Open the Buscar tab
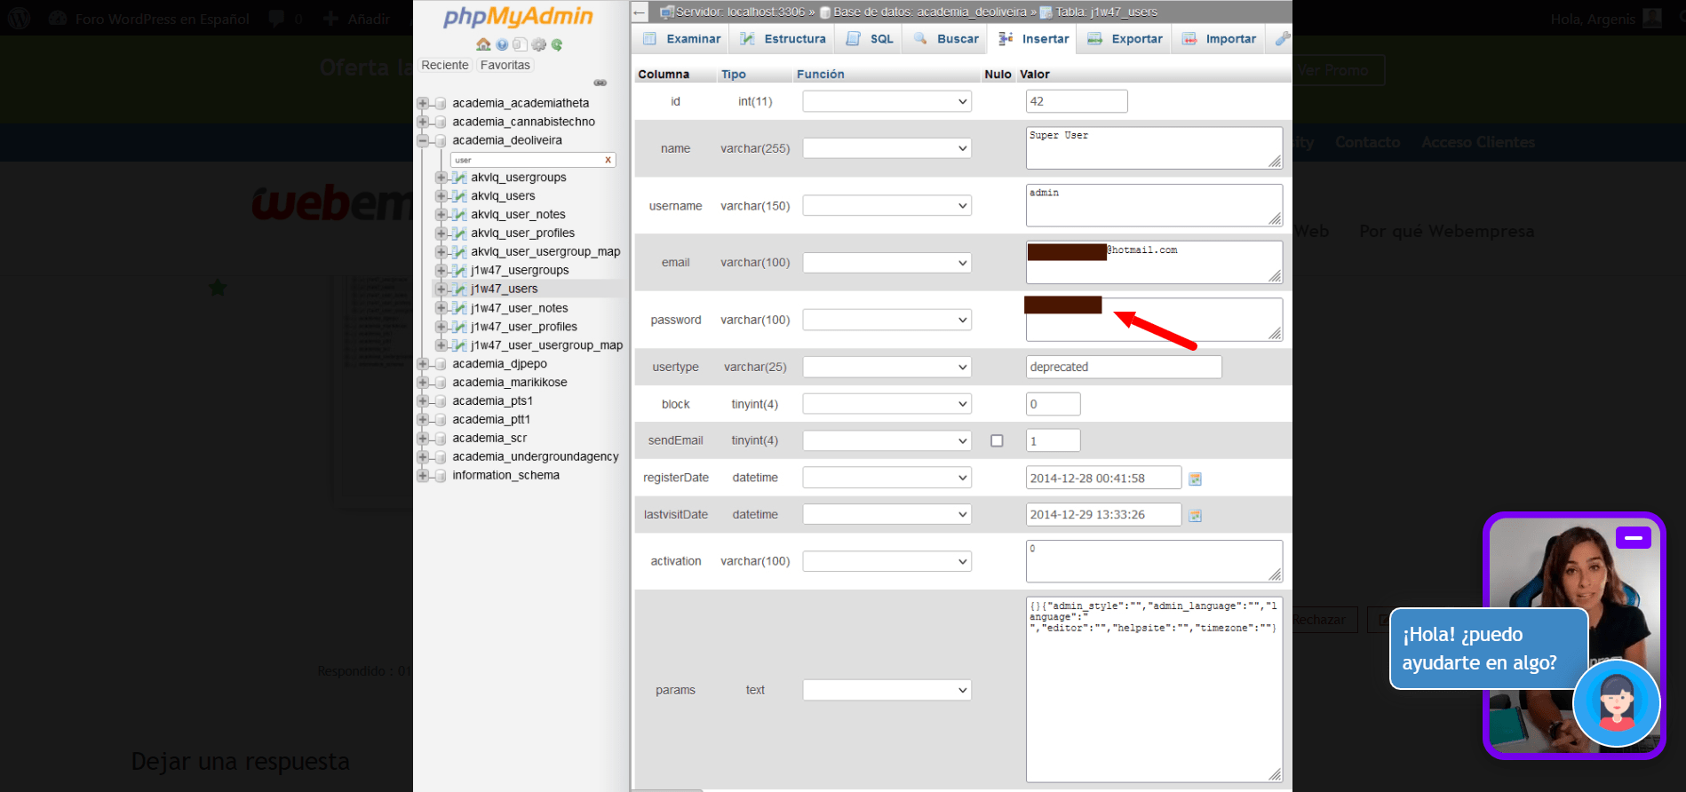This screenshot has height=792, width=1686. [x=945, y=39]
